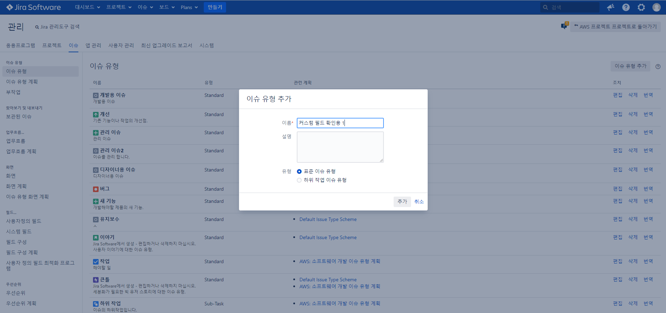Click the 버그 issue type icon
Image resolution: width=666 pixels, height=313 pixels.
pos(96,189)
